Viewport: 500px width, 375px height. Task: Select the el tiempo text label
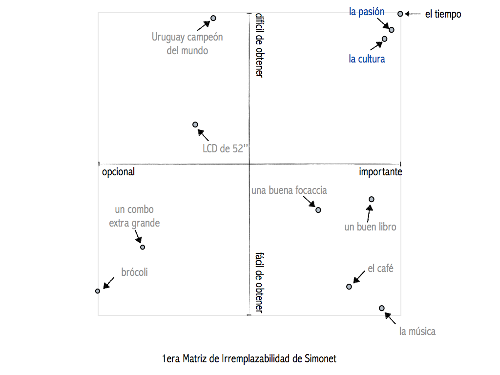[443, 14]
